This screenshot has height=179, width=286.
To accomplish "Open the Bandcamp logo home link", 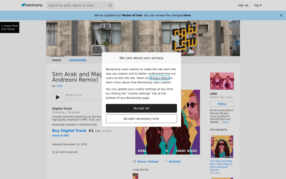I will pos(32,5).
